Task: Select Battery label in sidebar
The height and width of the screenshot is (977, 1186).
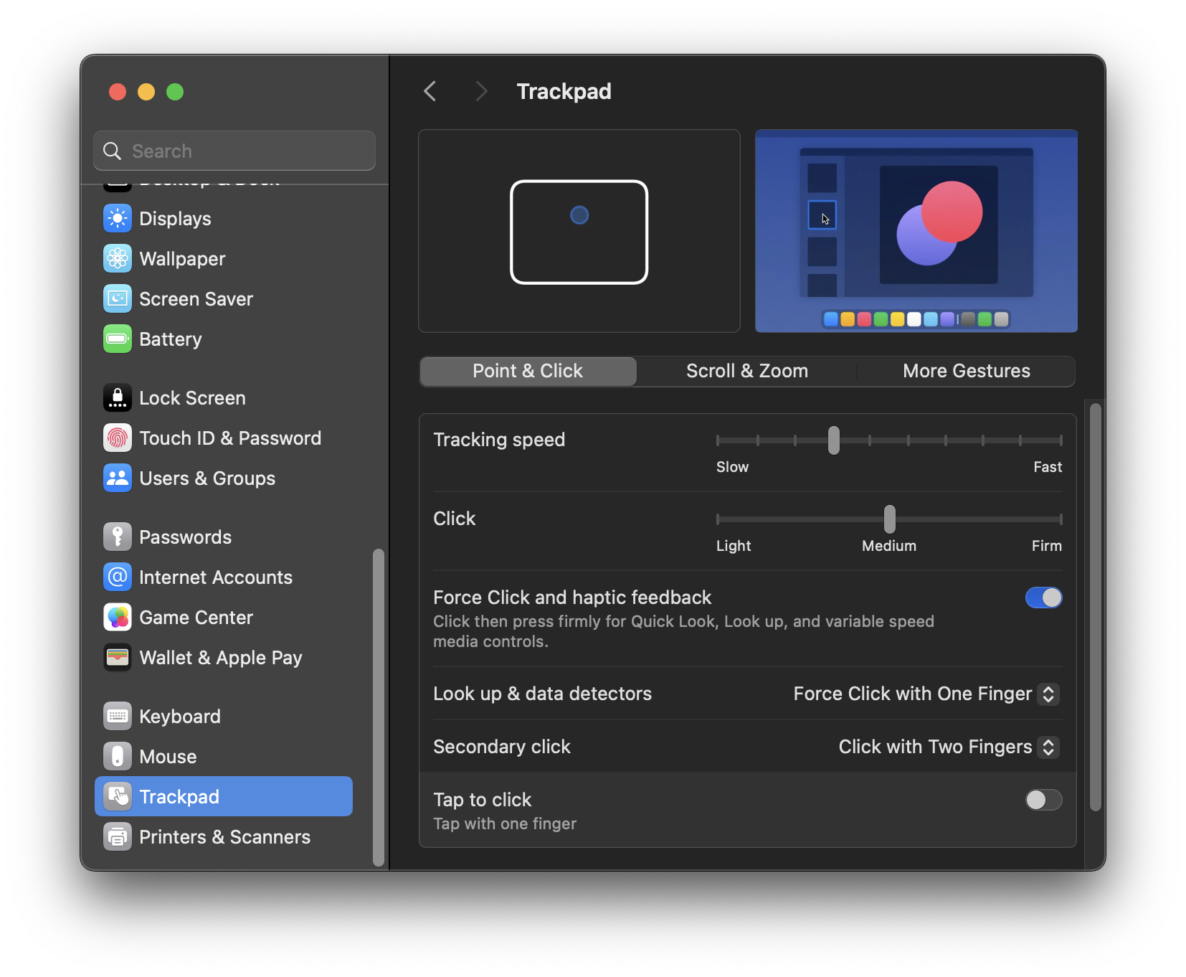Action: 171,339
